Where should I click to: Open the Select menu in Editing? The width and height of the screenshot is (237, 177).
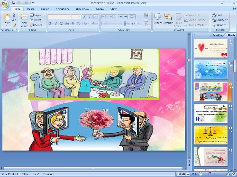pyautogui.click(x=219, y=25)
